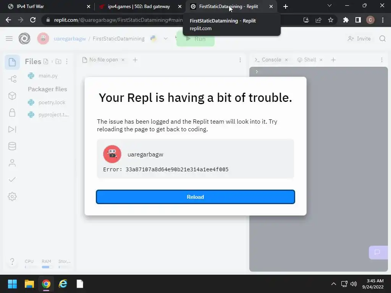
Task: Click the Reload button in the error dialog
Action: pyautogui.click(x=195, y=197)
